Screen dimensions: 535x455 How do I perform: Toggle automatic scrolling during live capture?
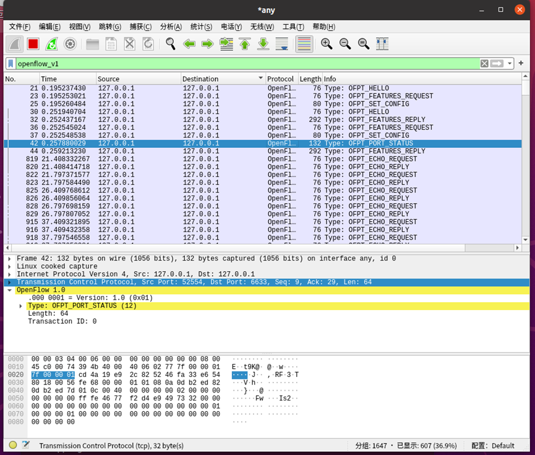[282, 44]
